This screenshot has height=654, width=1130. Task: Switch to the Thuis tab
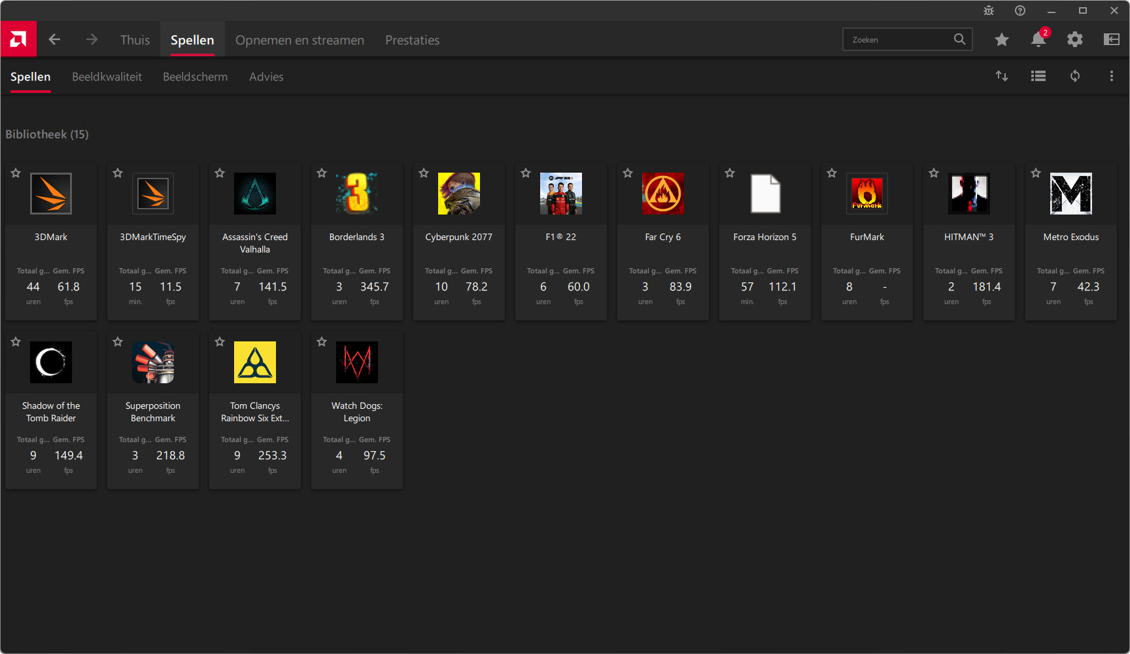pos(135,40)
